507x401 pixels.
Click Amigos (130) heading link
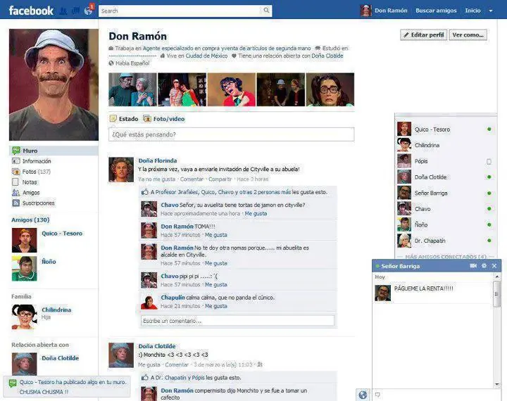click(30, 219)
